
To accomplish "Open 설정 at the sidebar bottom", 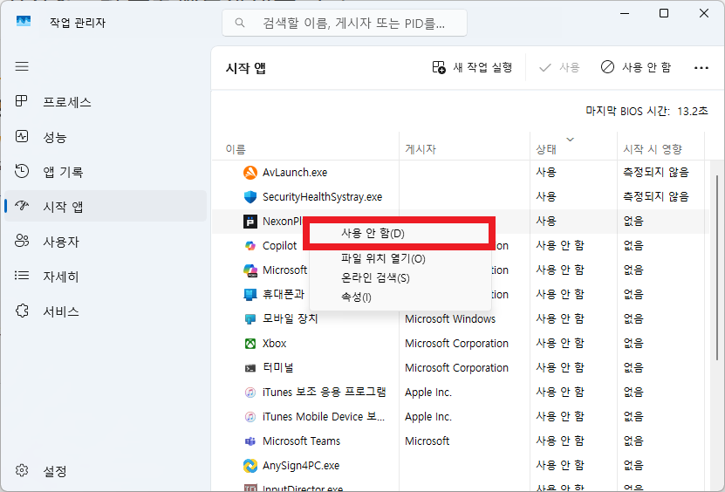I will click(x=106, y=471).
